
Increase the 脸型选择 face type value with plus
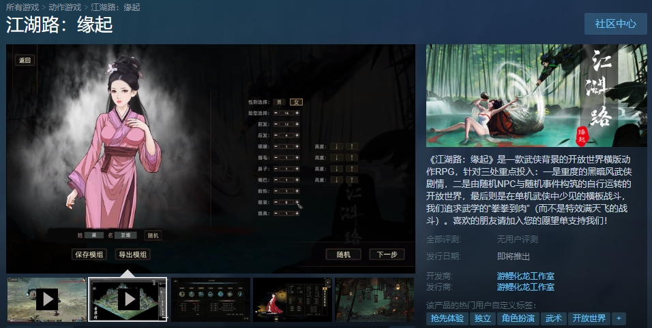(297, 113)
